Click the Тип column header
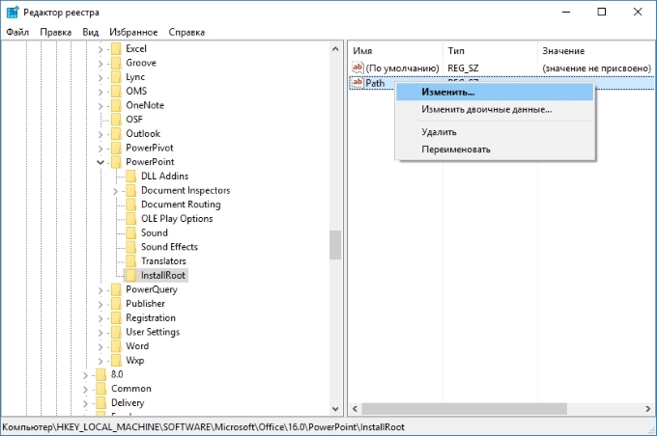This screenshot has height=436, width=657. pyautogui.click(x=490, y=50)
